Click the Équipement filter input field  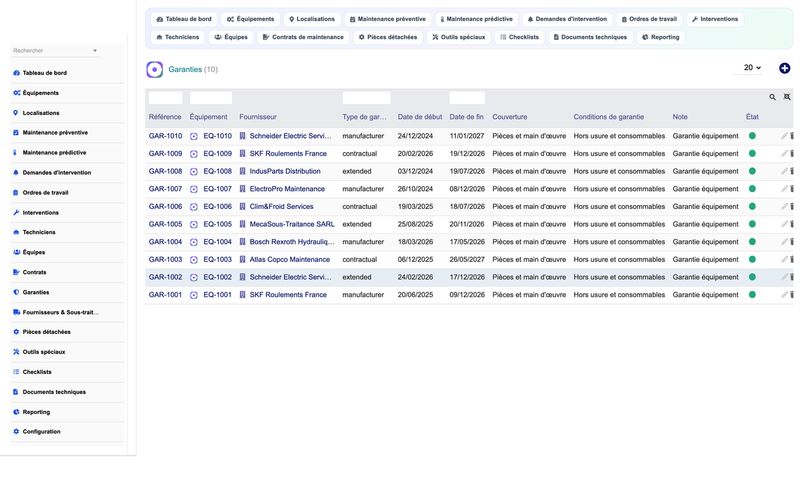pos(211,97)
